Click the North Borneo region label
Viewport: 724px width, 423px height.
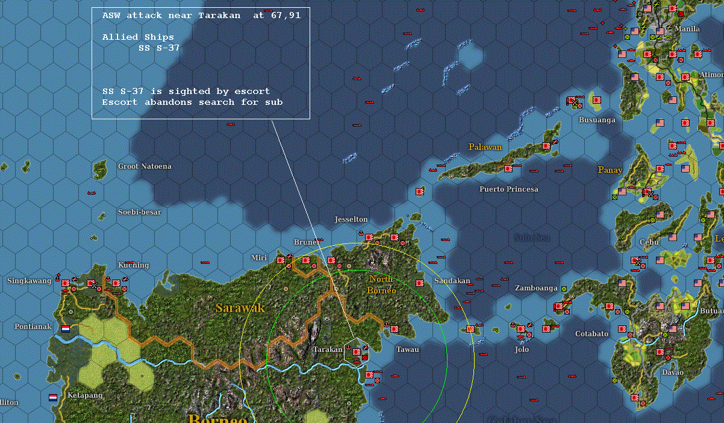tap(382, 284)
